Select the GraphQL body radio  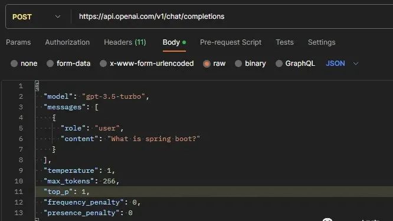click(x=279, y=63)
